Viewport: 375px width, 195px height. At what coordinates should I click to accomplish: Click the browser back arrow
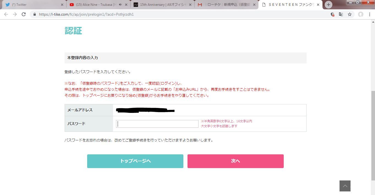point(6,14)
